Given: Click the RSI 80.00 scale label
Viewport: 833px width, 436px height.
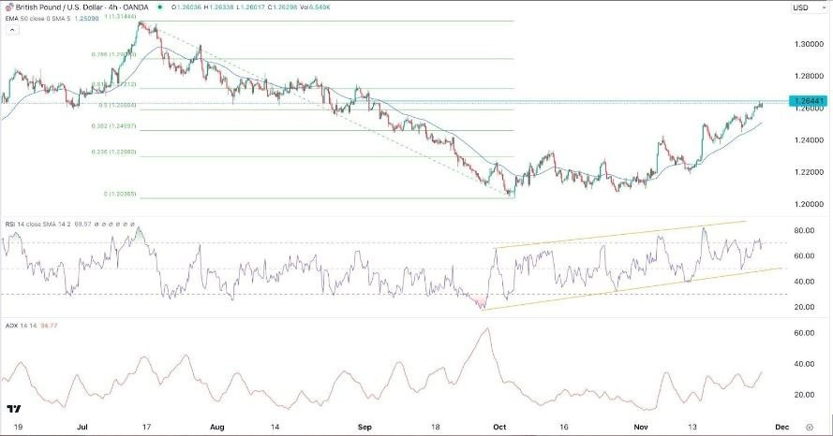Looking at the screenshot, I should coord(806,231).
